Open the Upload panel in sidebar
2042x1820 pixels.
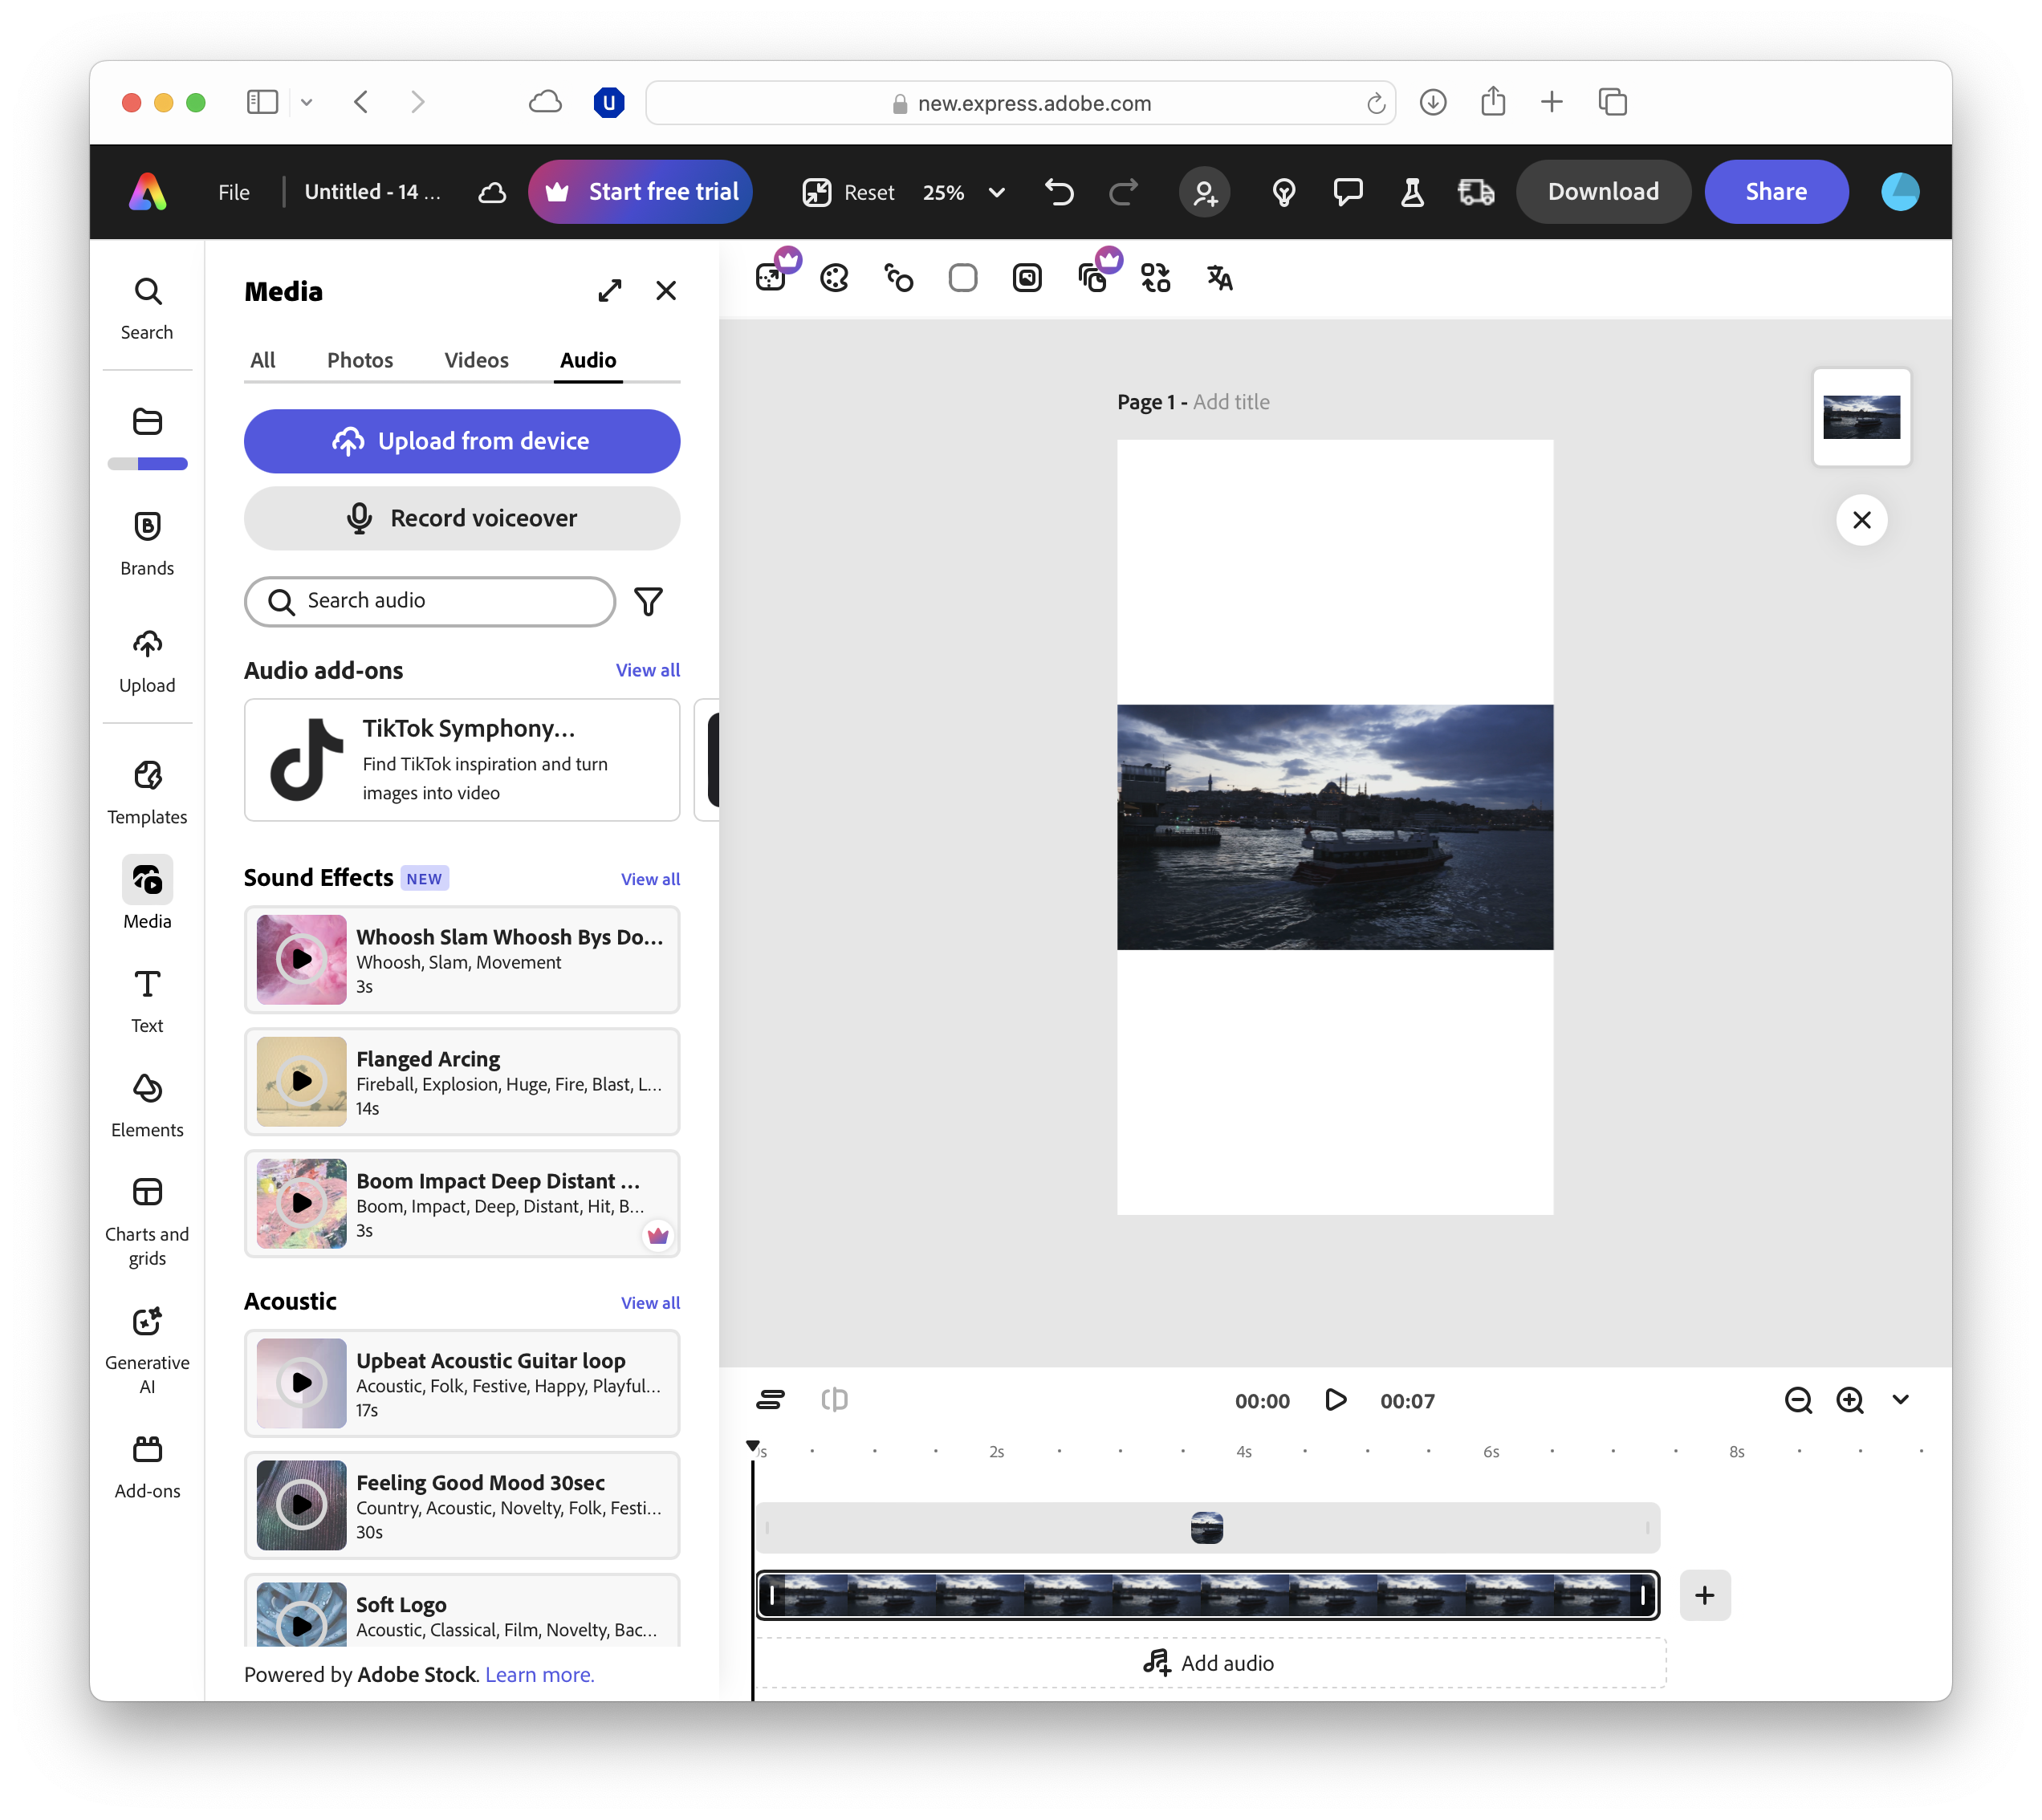tap(147, 661)
